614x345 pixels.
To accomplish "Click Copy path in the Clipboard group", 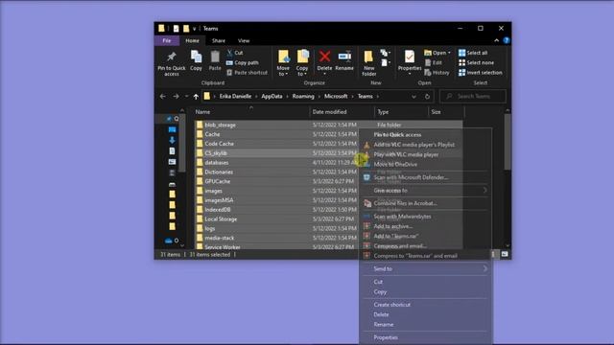I will coord(243,62).
